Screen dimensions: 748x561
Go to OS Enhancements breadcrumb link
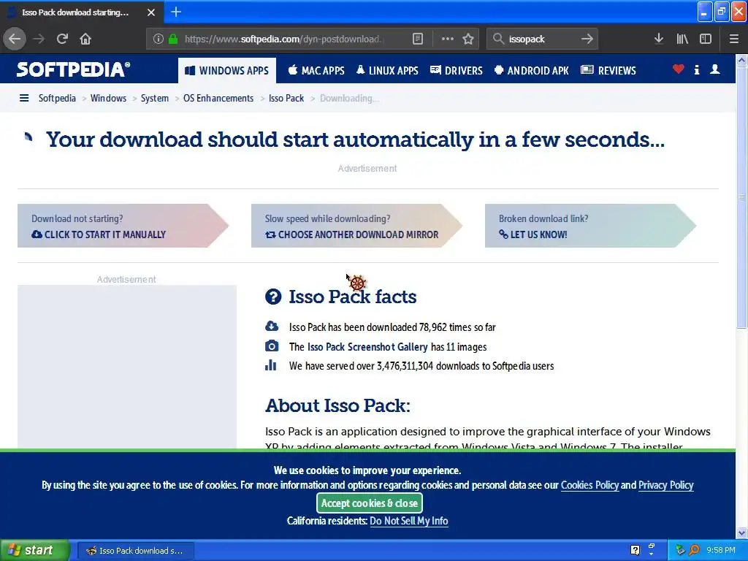pyautogui.click(x=218, y=99)
